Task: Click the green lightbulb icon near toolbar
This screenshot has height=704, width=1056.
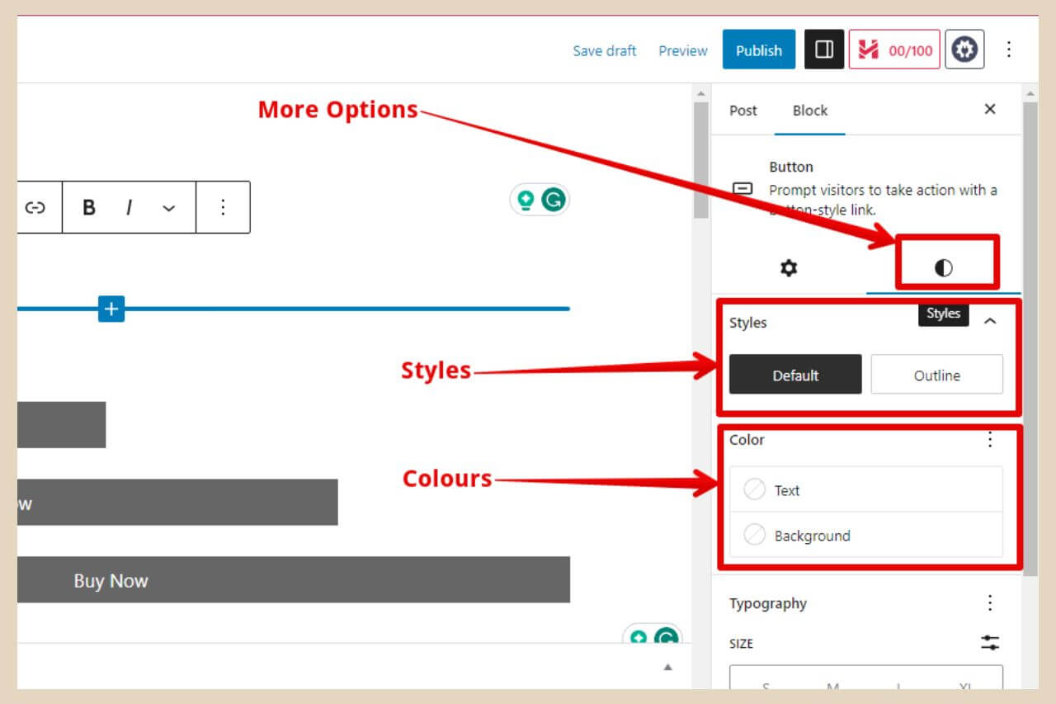Action: click(526, 199)
